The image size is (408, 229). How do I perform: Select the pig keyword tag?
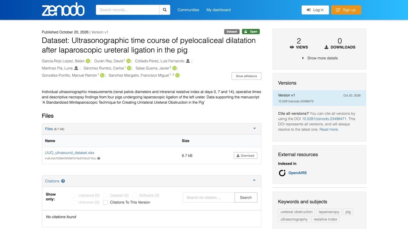348,212
